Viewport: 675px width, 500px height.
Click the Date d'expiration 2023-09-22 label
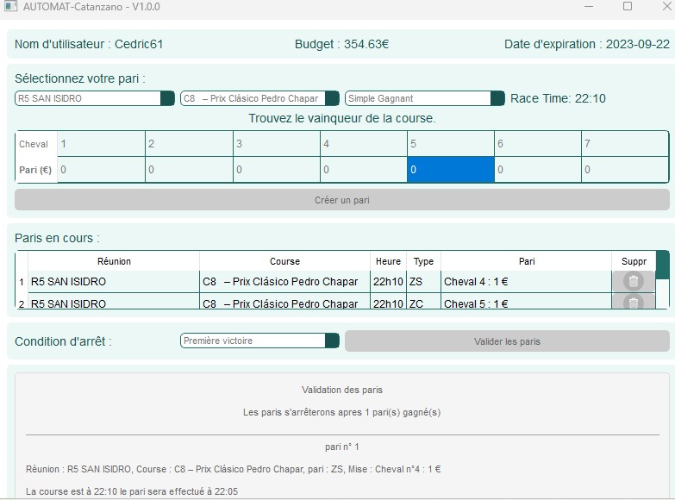[x=587, y=44]
